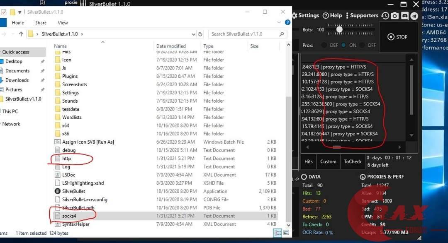Select the Screenshots folder icon
The height and width of the screenshot is (243, 448).
pos(57,84)
